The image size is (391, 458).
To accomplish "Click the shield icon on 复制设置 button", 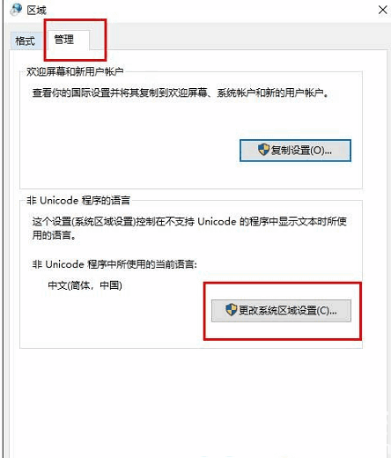I will (x=263, y=150).
